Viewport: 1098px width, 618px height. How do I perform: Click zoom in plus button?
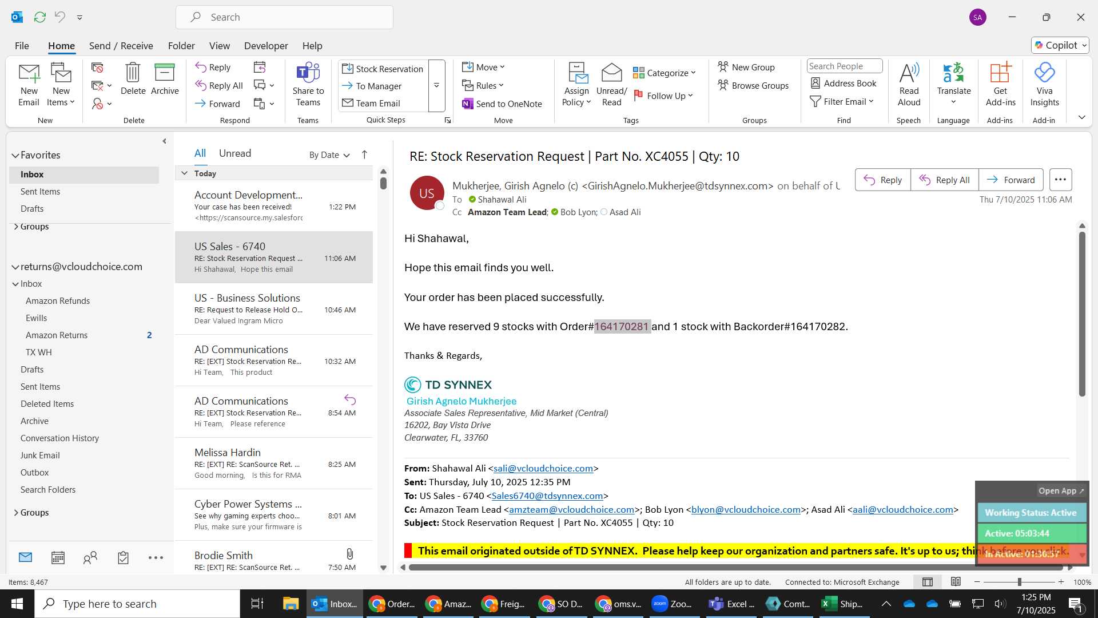[x=1061, y=582]
